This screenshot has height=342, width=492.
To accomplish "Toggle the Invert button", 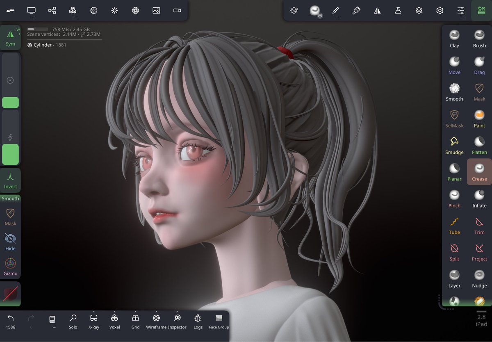I will [10, 180].
